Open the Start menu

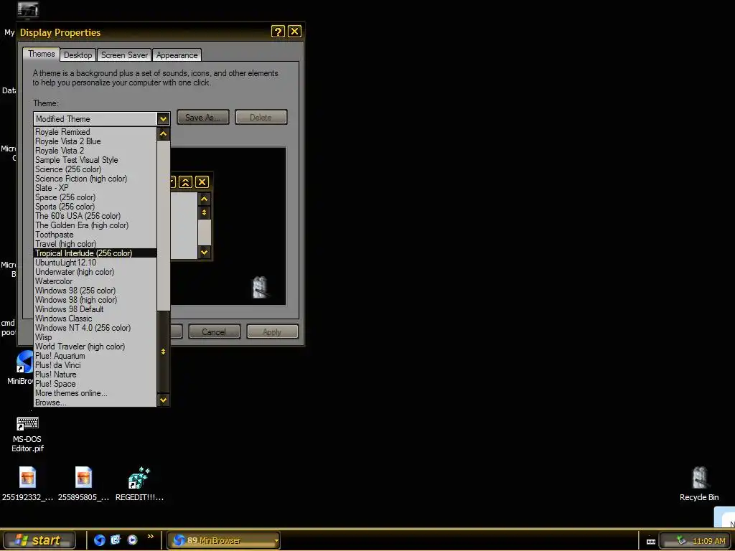pyautogui.click(x=39, y=540)
